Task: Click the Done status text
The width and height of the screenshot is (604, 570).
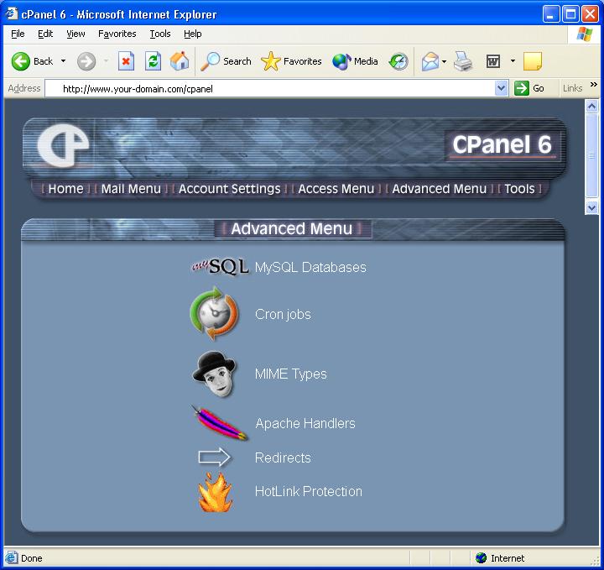Action: tap(32, 558)
